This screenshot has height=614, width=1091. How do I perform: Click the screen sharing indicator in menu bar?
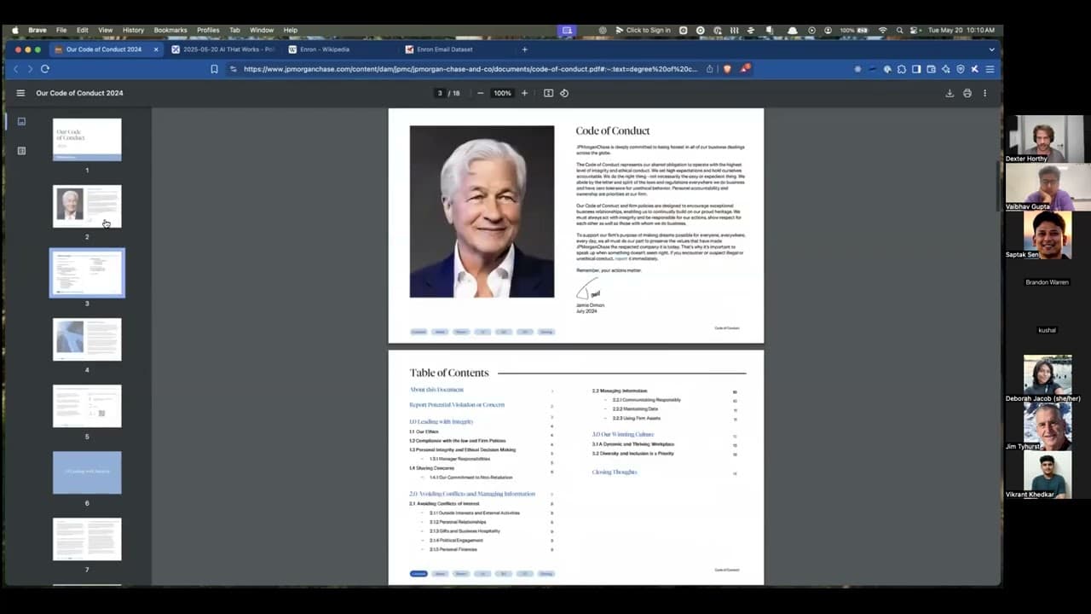(567, 30)
